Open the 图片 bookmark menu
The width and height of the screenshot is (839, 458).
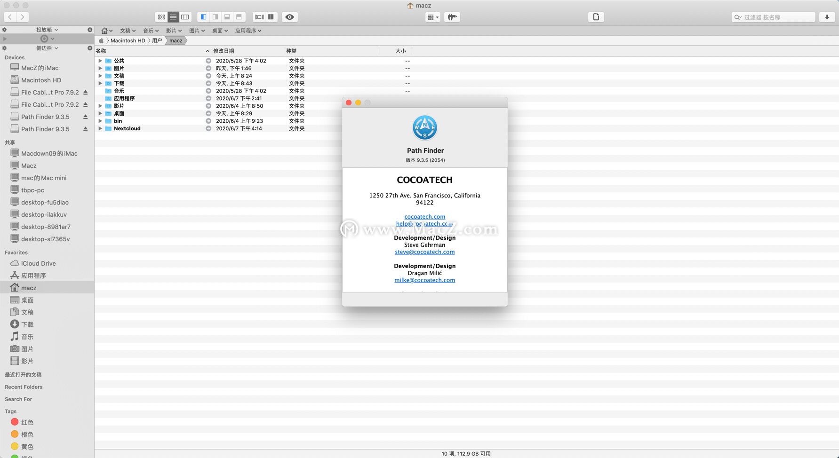pyautogui.click(x=197, y=31)
